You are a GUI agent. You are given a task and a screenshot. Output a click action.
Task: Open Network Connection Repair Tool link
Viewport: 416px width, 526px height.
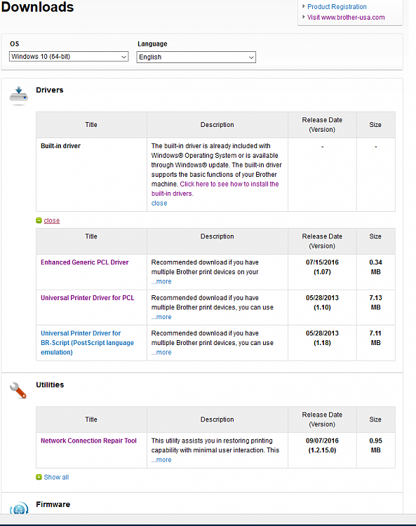click(88, 441)
